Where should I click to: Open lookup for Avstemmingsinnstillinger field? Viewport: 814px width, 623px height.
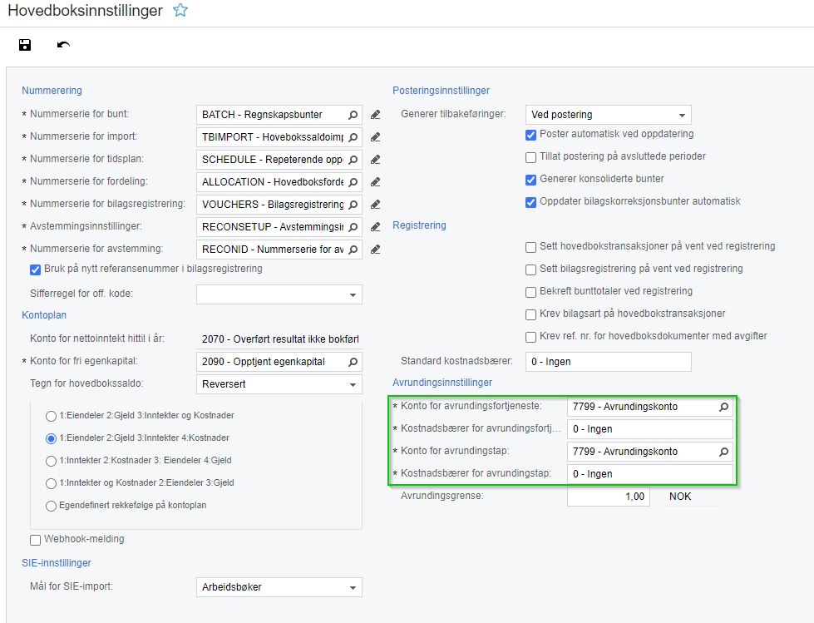point(353,227)
